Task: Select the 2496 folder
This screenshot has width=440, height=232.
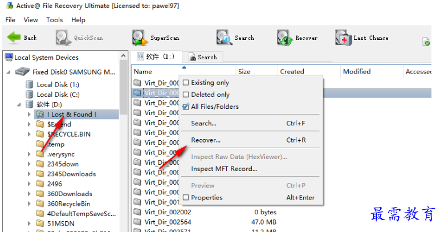Action: click(55, 184)
